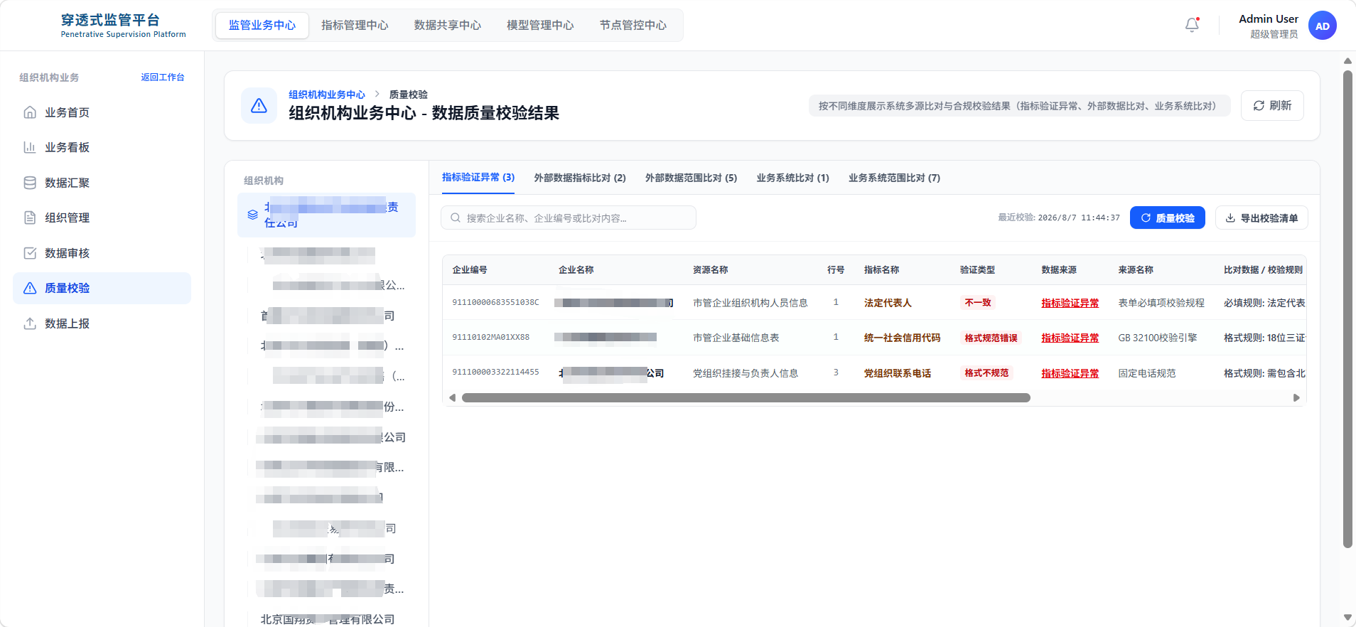This screenshot has height=627, width=1356.
Task: Click the table scroll left arrow
Action: (x=452, y=398)
